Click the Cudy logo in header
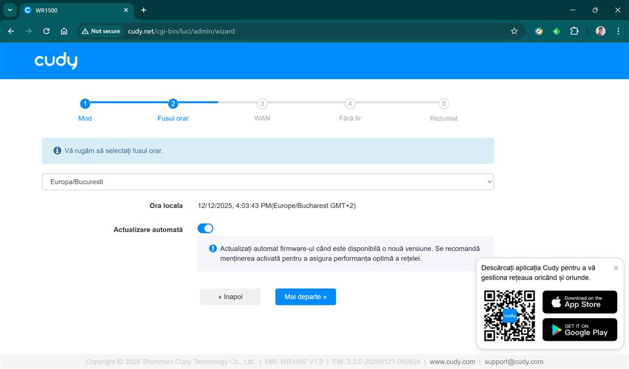Viewport: 629px width, 369px height. tap(56, 61)
